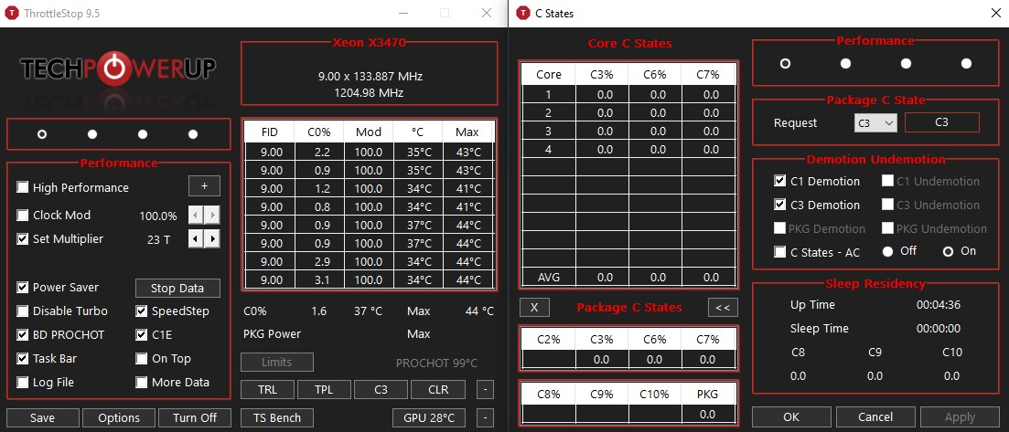1009x432 pixels.
Task: Select second Performance radio in C States window
Action: click(x=845, y=64)
